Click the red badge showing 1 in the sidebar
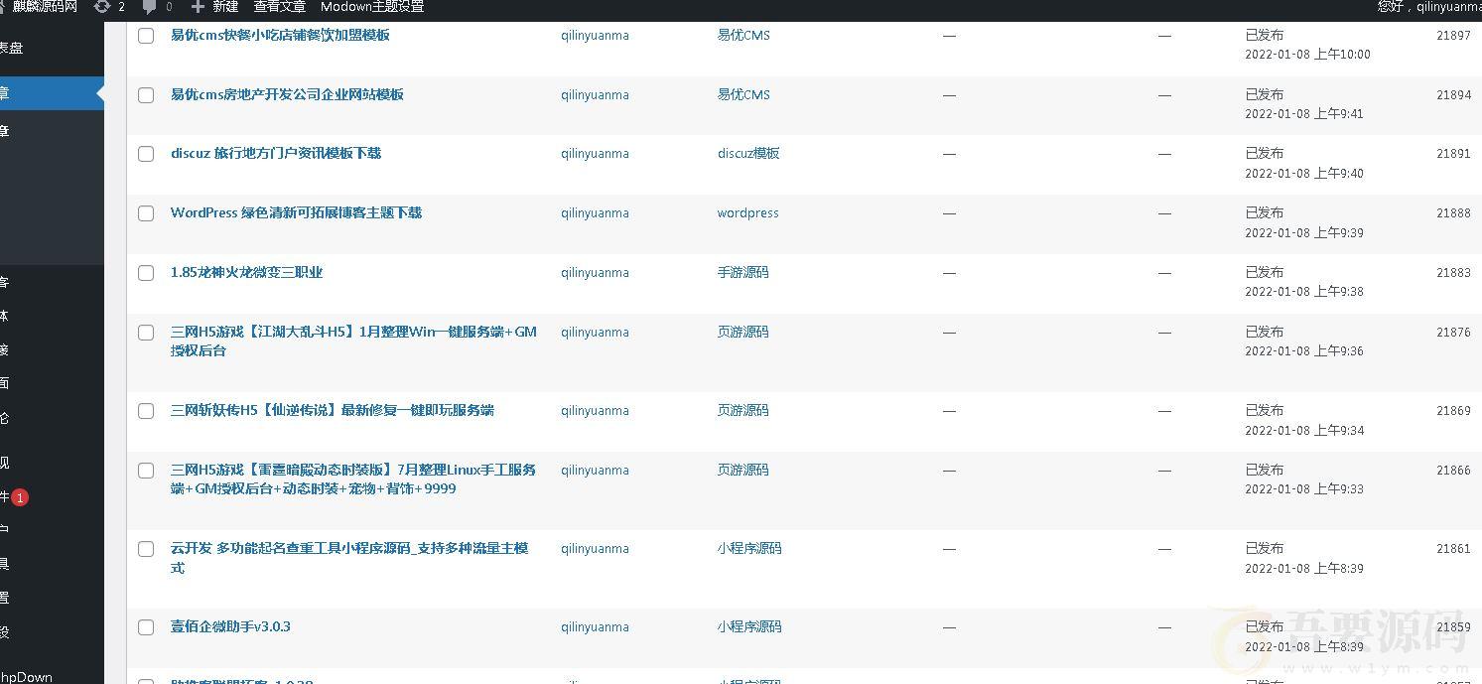Screen dimensions: 1482x684 point(19,497)
